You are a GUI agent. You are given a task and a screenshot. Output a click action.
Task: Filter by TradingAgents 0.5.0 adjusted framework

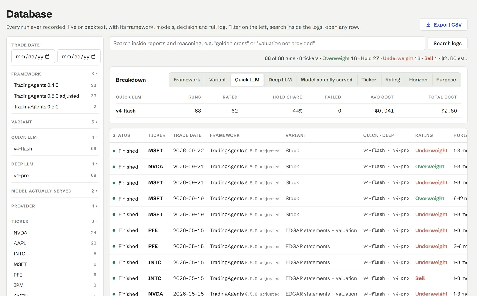click(55, 96)
